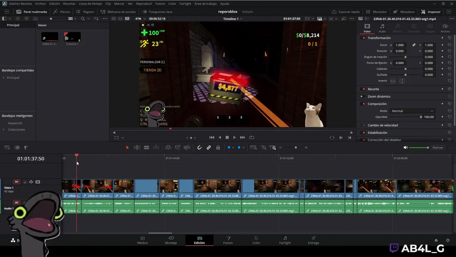Open the marker color dropdown arrow
Screen dimensions: 456x257
(x=243, y=148)
